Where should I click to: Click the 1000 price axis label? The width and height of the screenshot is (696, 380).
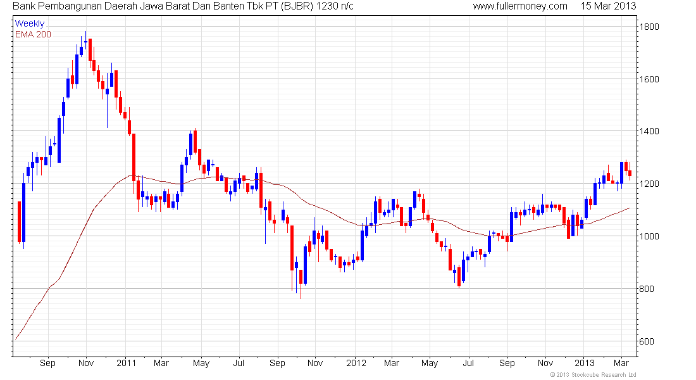coord(649,236)
